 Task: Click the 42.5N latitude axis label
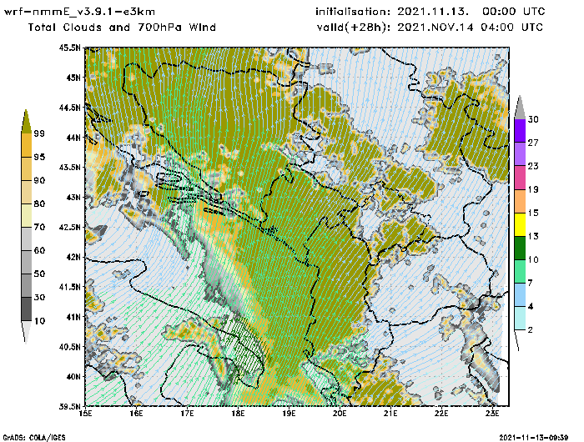coord(69,227)
